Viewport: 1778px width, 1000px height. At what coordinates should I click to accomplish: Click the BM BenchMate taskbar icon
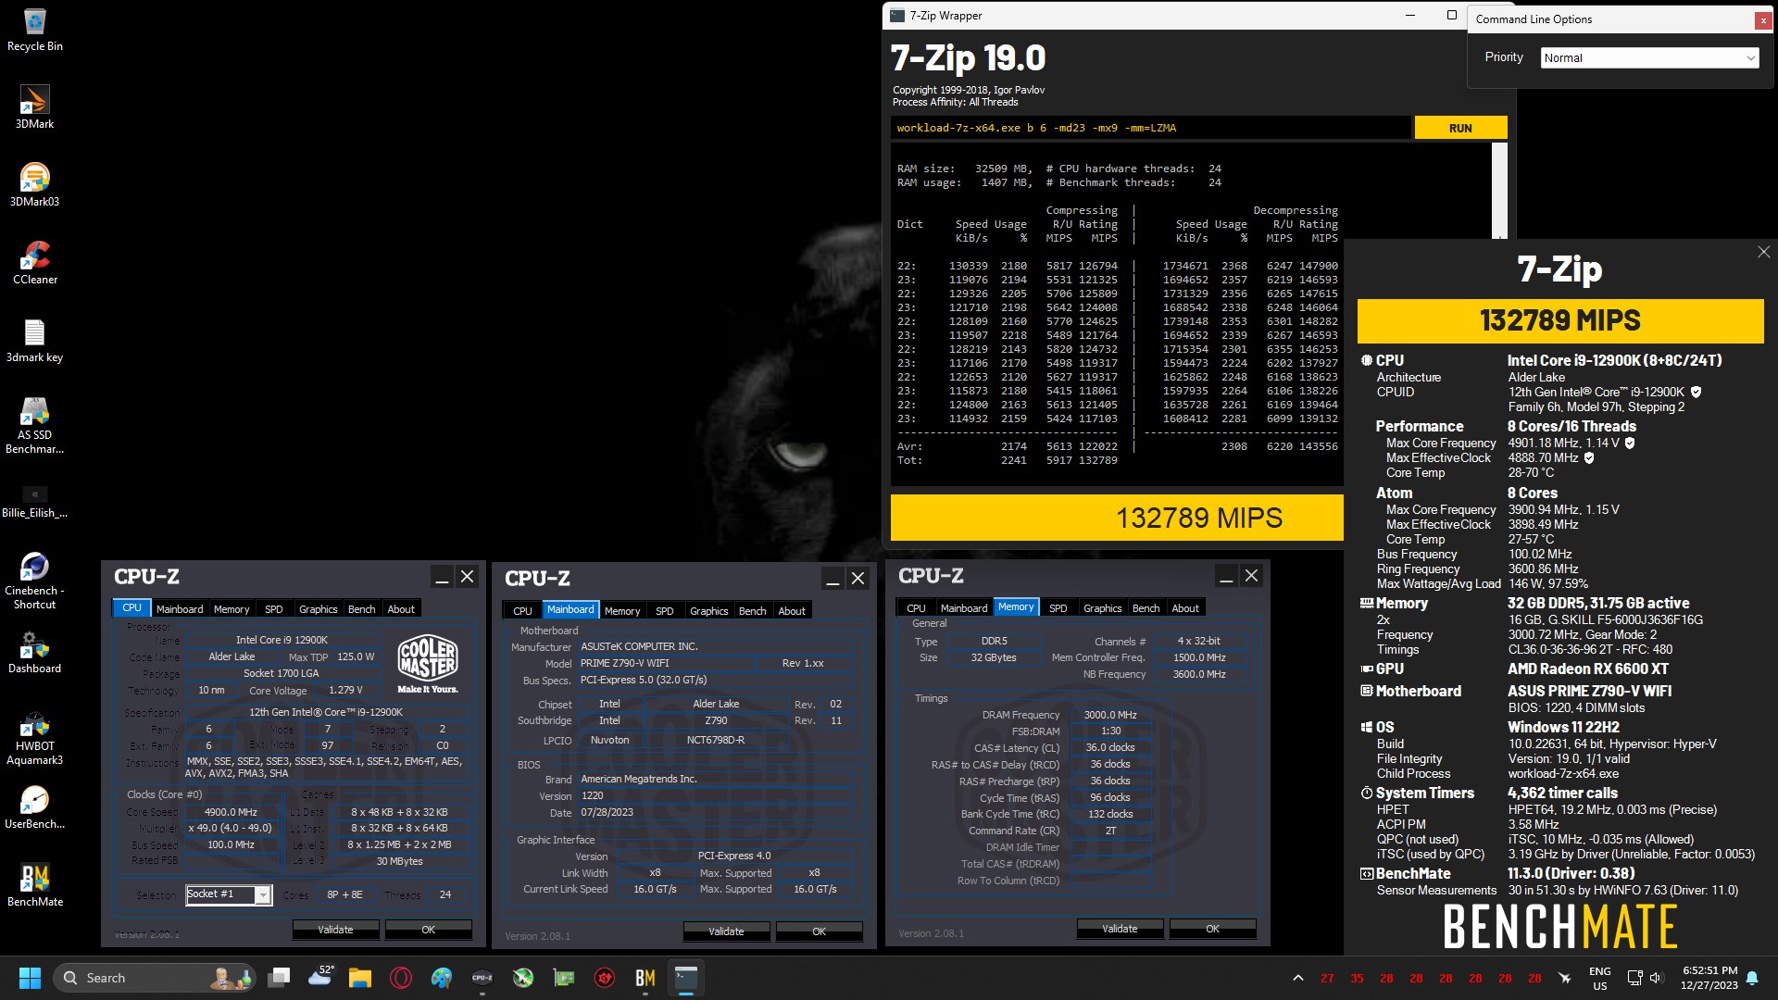(645, 978)
